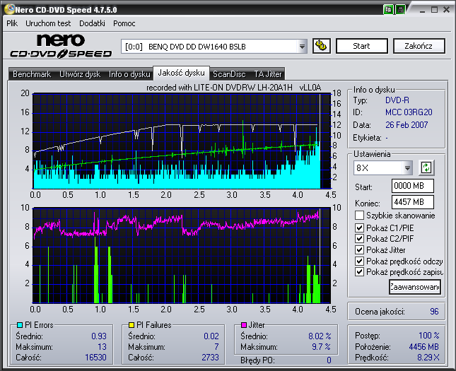Click the PI Errors / read speed graph

coord(182,141)
